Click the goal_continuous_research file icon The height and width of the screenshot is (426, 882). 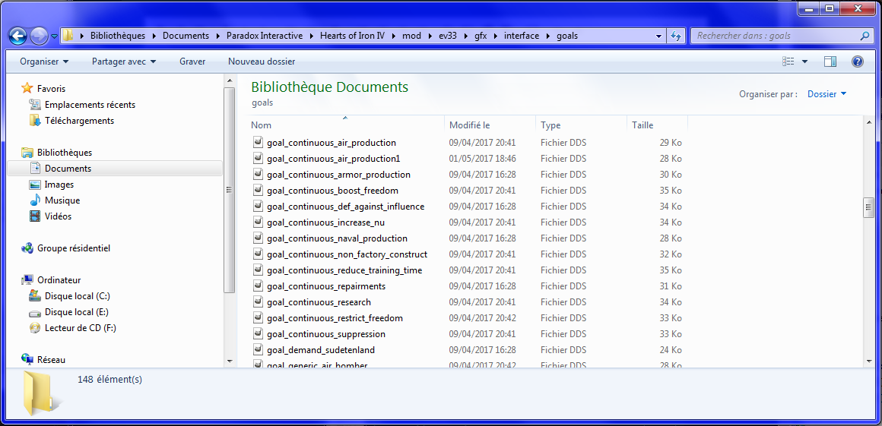258,302
